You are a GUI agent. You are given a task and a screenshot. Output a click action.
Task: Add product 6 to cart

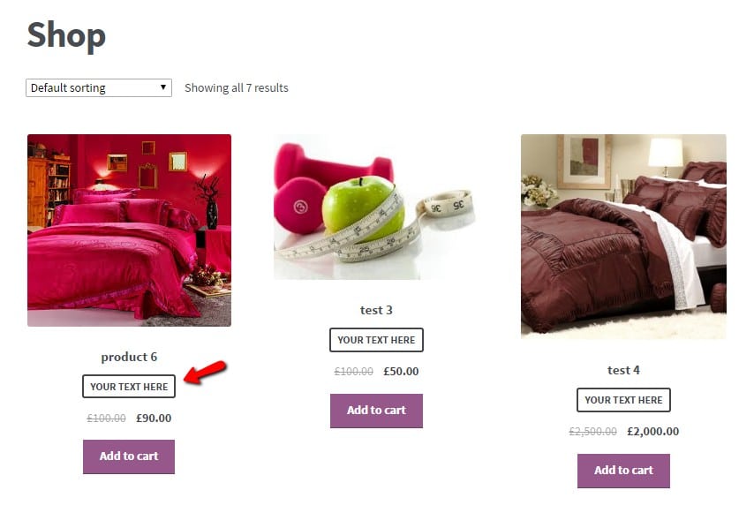coord(129,456)
